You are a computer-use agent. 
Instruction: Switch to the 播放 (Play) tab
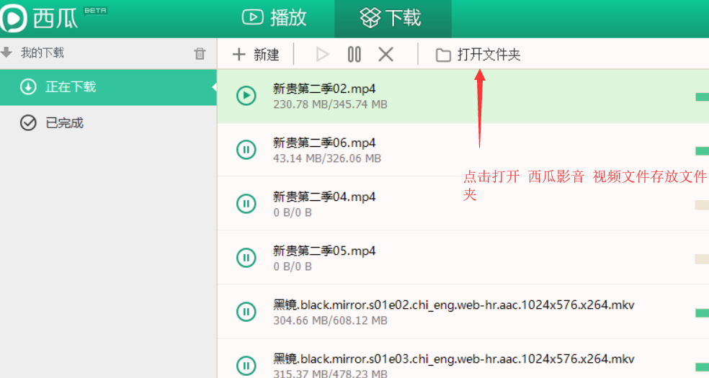(275, 18)
